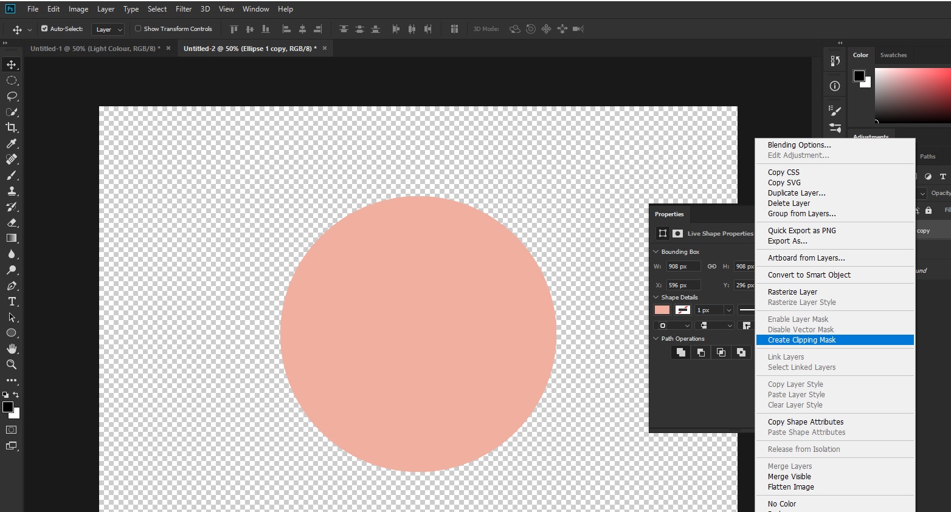Select the Crop tool
The height and width of the screenshot is (512, 951).
click(12, 128)
